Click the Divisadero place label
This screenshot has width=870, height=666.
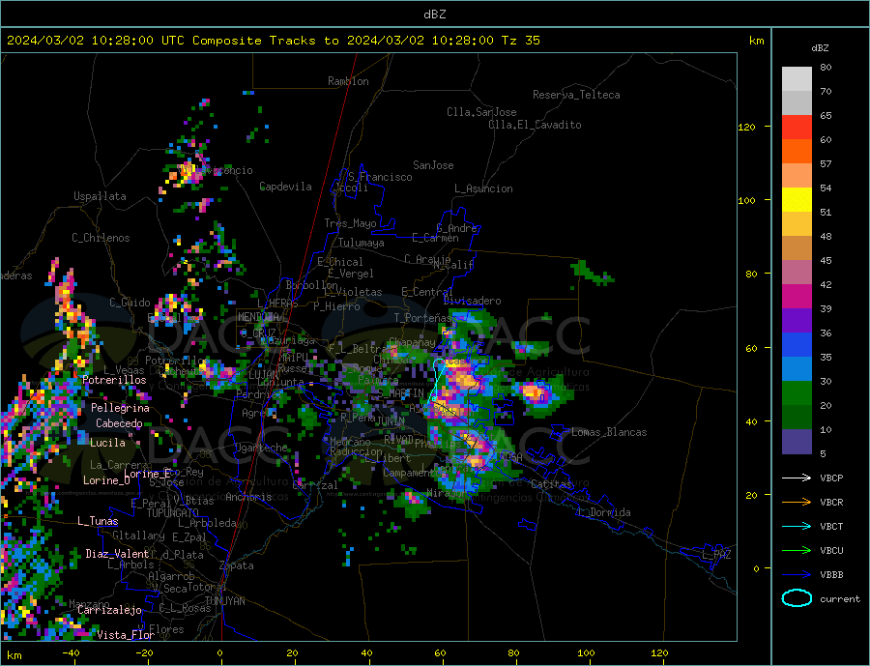coord(472,301)
